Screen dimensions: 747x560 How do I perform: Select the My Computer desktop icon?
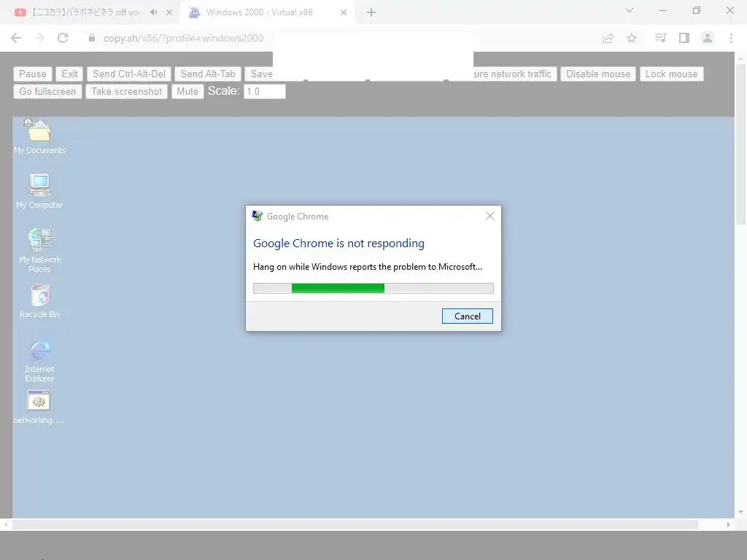tap(39, 191)
